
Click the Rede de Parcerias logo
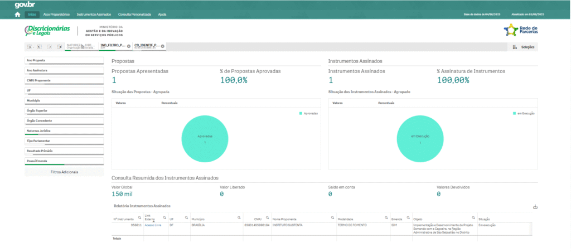click(x=521, y=30)
